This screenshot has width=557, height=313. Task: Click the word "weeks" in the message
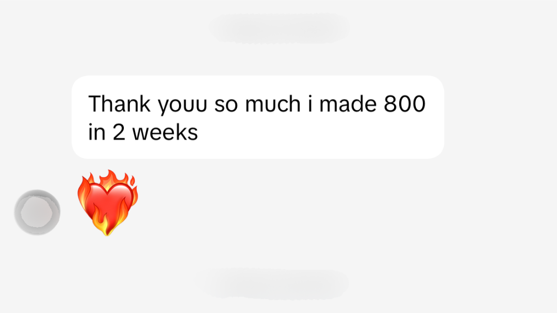pyautogui.click(x=165, y=132)
